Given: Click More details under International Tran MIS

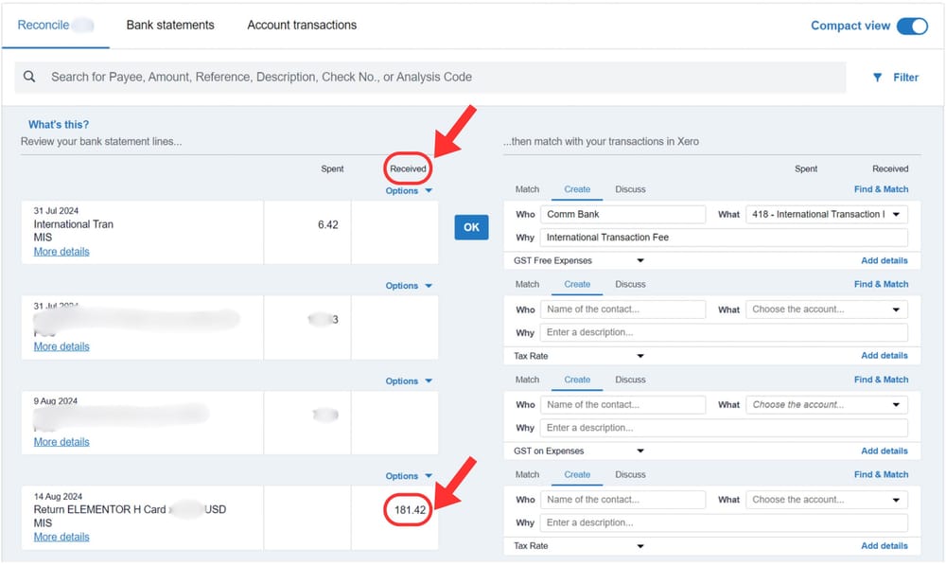Looking at the screenshot, I should pos(61,251).
